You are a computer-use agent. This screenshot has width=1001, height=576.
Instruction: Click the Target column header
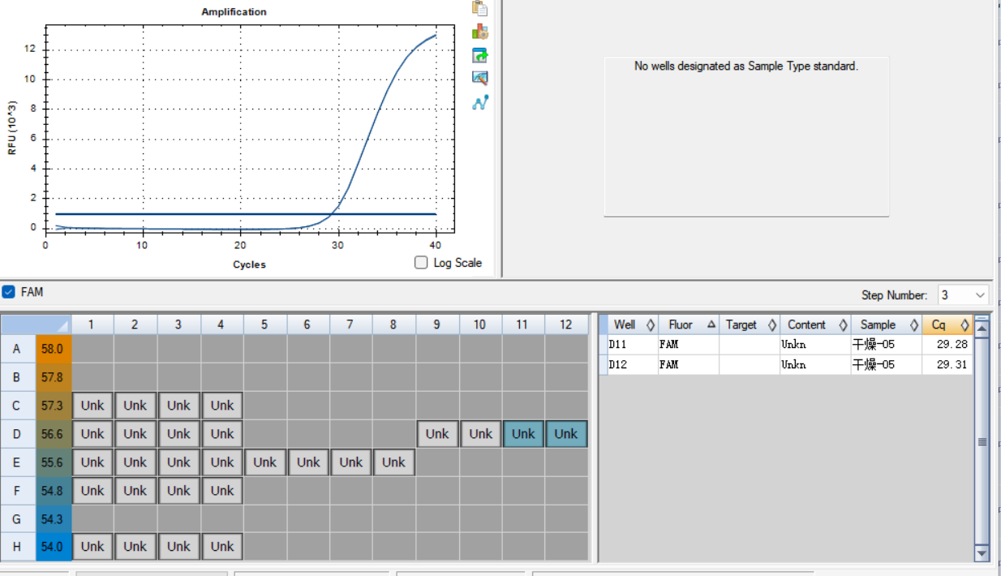click(750, 325)
